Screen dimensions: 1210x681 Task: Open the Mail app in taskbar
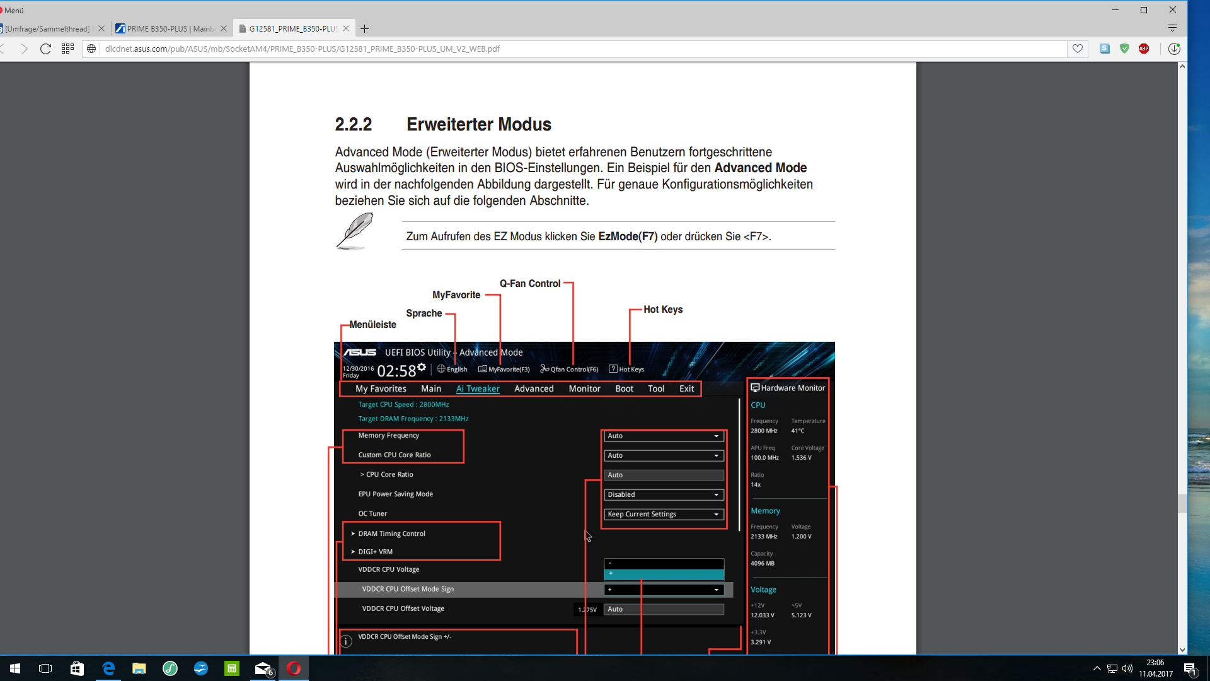click(x=263, y=668)
